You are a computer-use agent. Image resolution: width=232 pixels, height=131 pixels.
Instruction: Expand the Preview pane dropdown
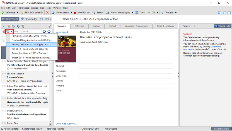pos(195,26)
